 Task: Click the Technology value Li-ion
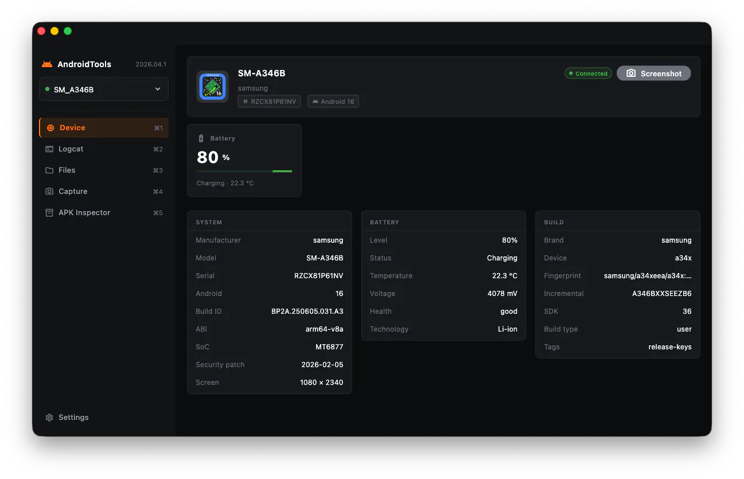[508, 329]
